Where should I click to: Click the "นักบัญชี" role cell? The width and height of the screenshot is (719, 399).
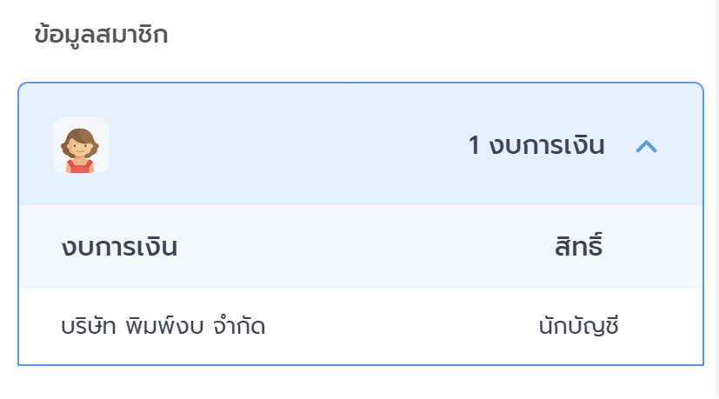tap(578, 327)
